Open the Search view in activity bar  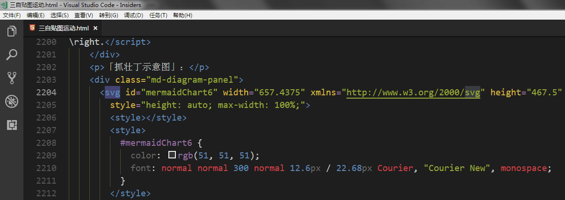click(12, 55)
